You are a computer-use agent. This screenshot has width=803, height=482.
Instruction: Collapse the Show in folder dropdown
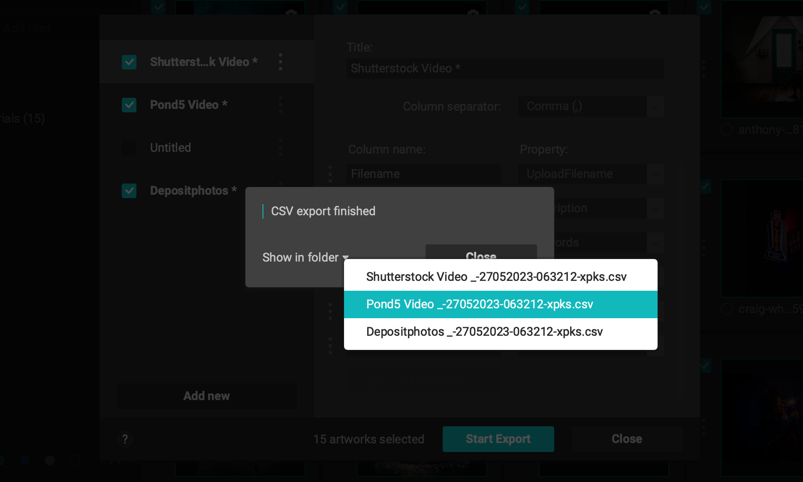coord(306,257)
